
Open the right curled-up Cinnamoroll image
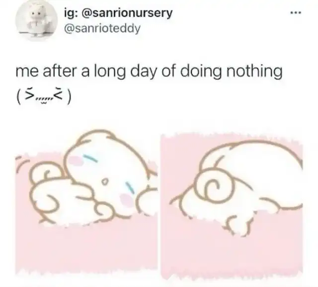(x=232, y=205)
